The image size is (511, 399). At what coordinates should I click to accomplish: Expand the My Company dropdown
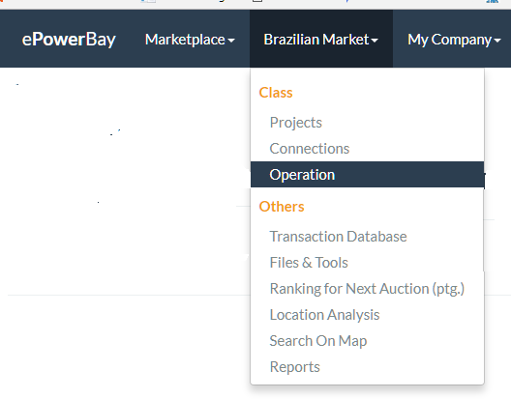click(454, 40)
